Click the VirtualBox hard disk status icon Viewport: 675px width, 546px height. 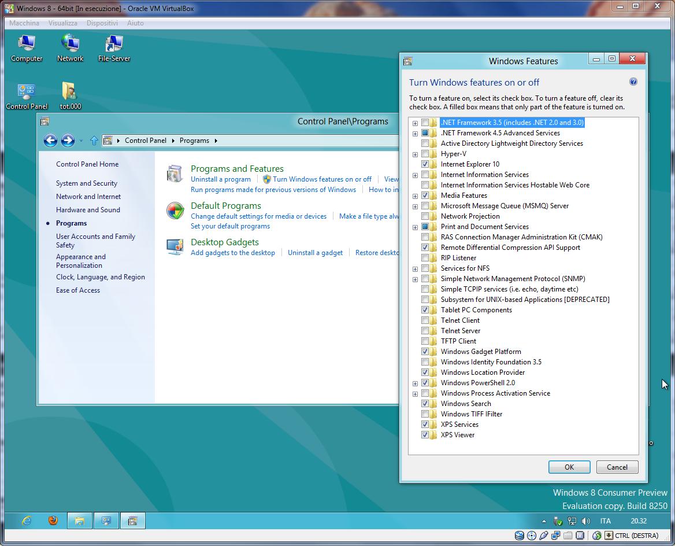click(520, 536)
